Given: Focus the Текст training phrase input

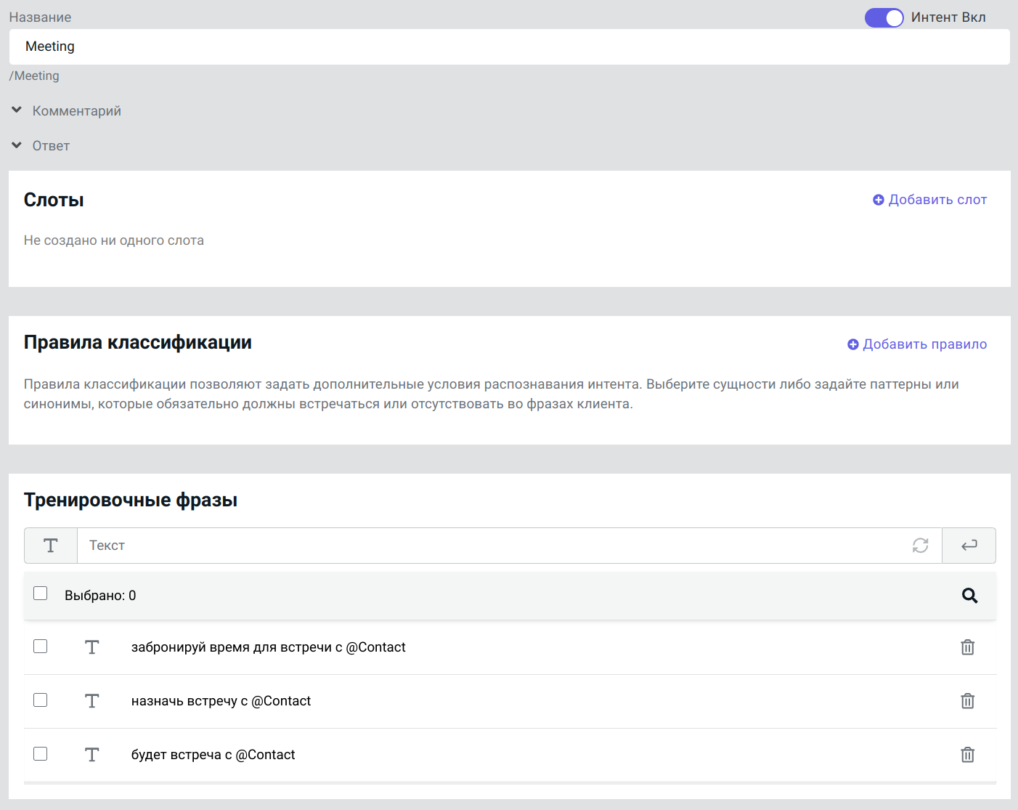Looking at the screenshot, I should pyautogui.click(x=494, y=546).
